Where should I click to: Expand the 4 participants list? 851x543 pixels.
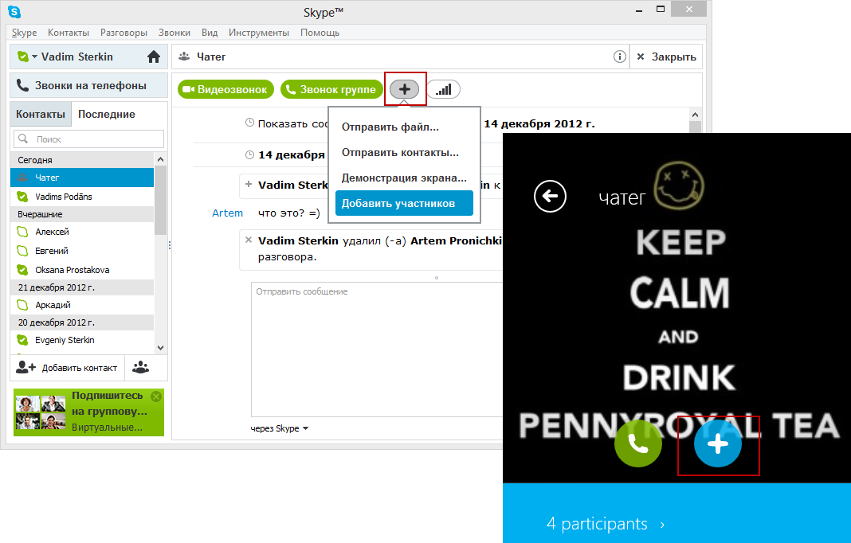(x=605, y=524)
